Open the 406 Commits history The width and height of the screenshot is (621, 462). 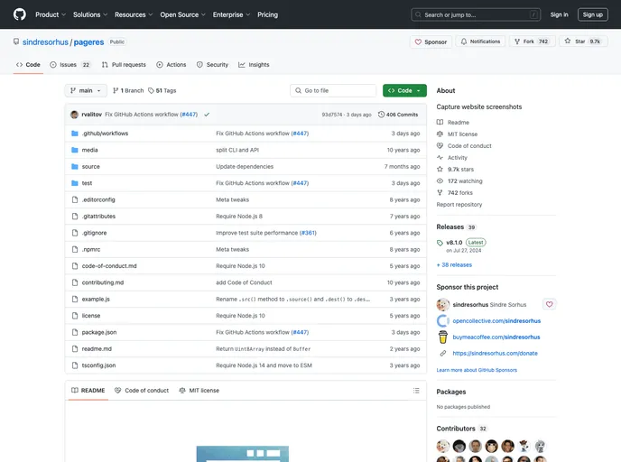pos(398,115)
